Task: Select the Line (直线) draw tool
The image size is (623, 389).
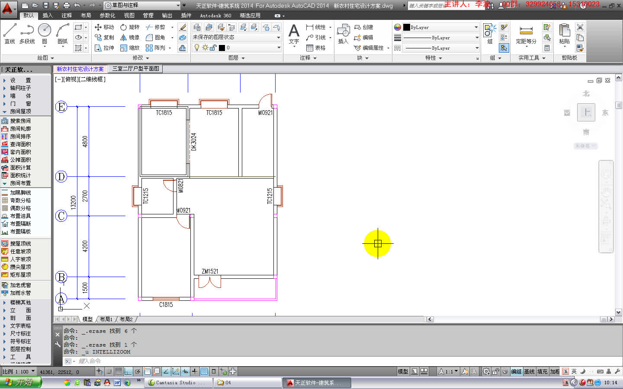Action: click(10, 34)
